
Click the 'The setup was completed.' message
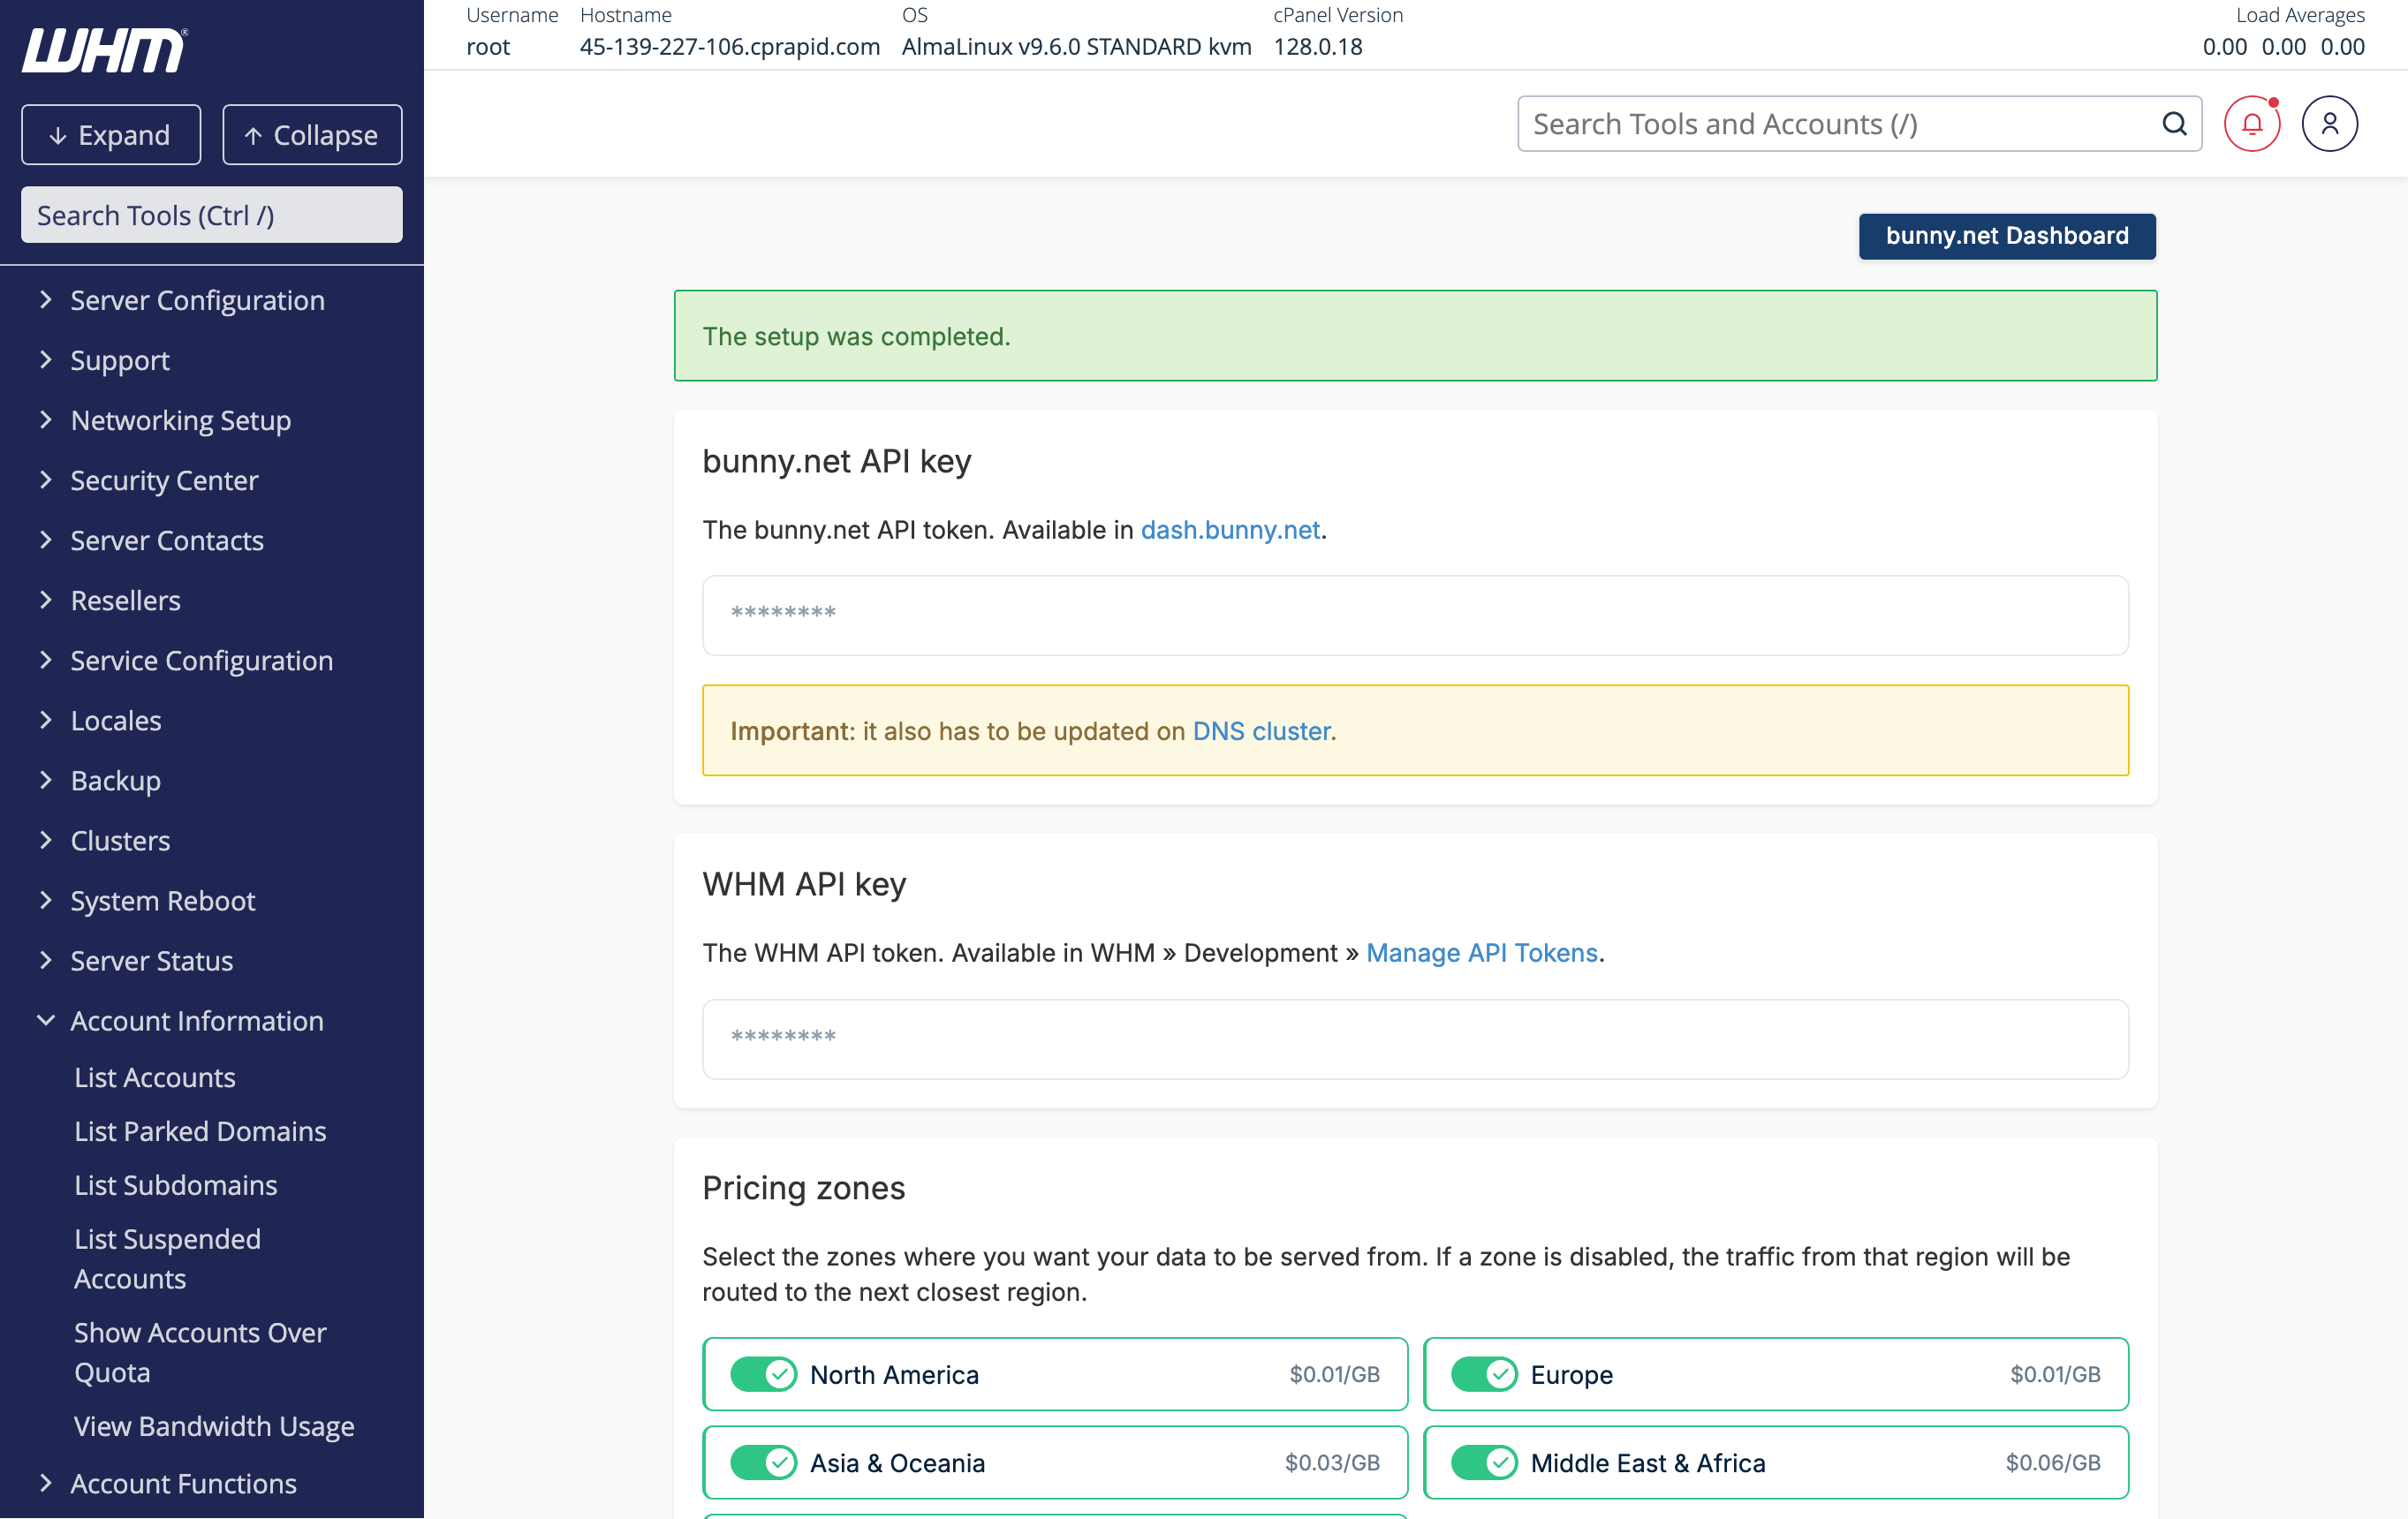(x=856, y=336)
